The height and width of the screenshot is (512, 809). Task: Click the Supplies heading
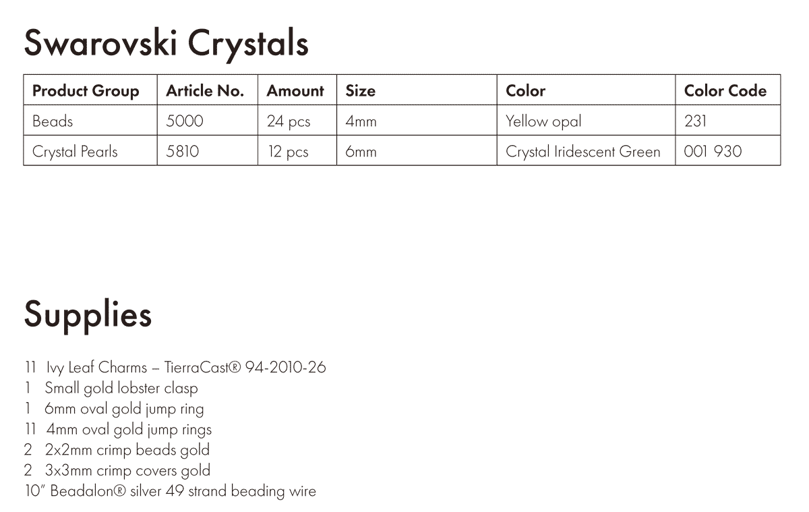(88, 315)
